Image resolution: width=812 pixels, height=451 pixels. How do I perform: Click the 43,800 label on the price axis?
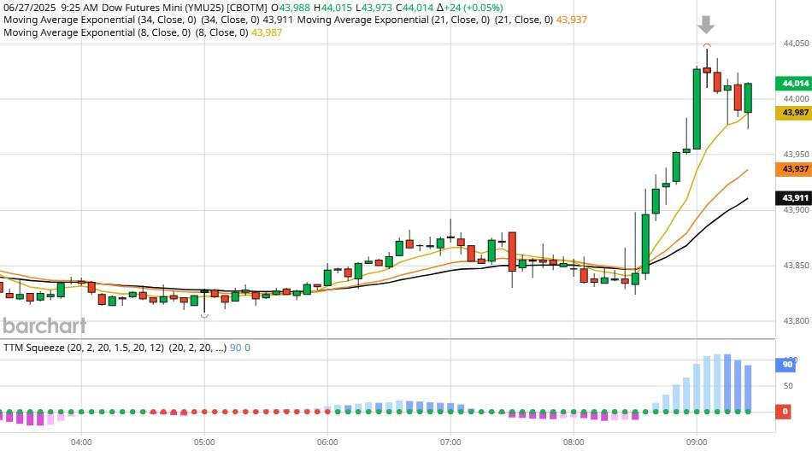pyautogui.click(x=795, y=321)
